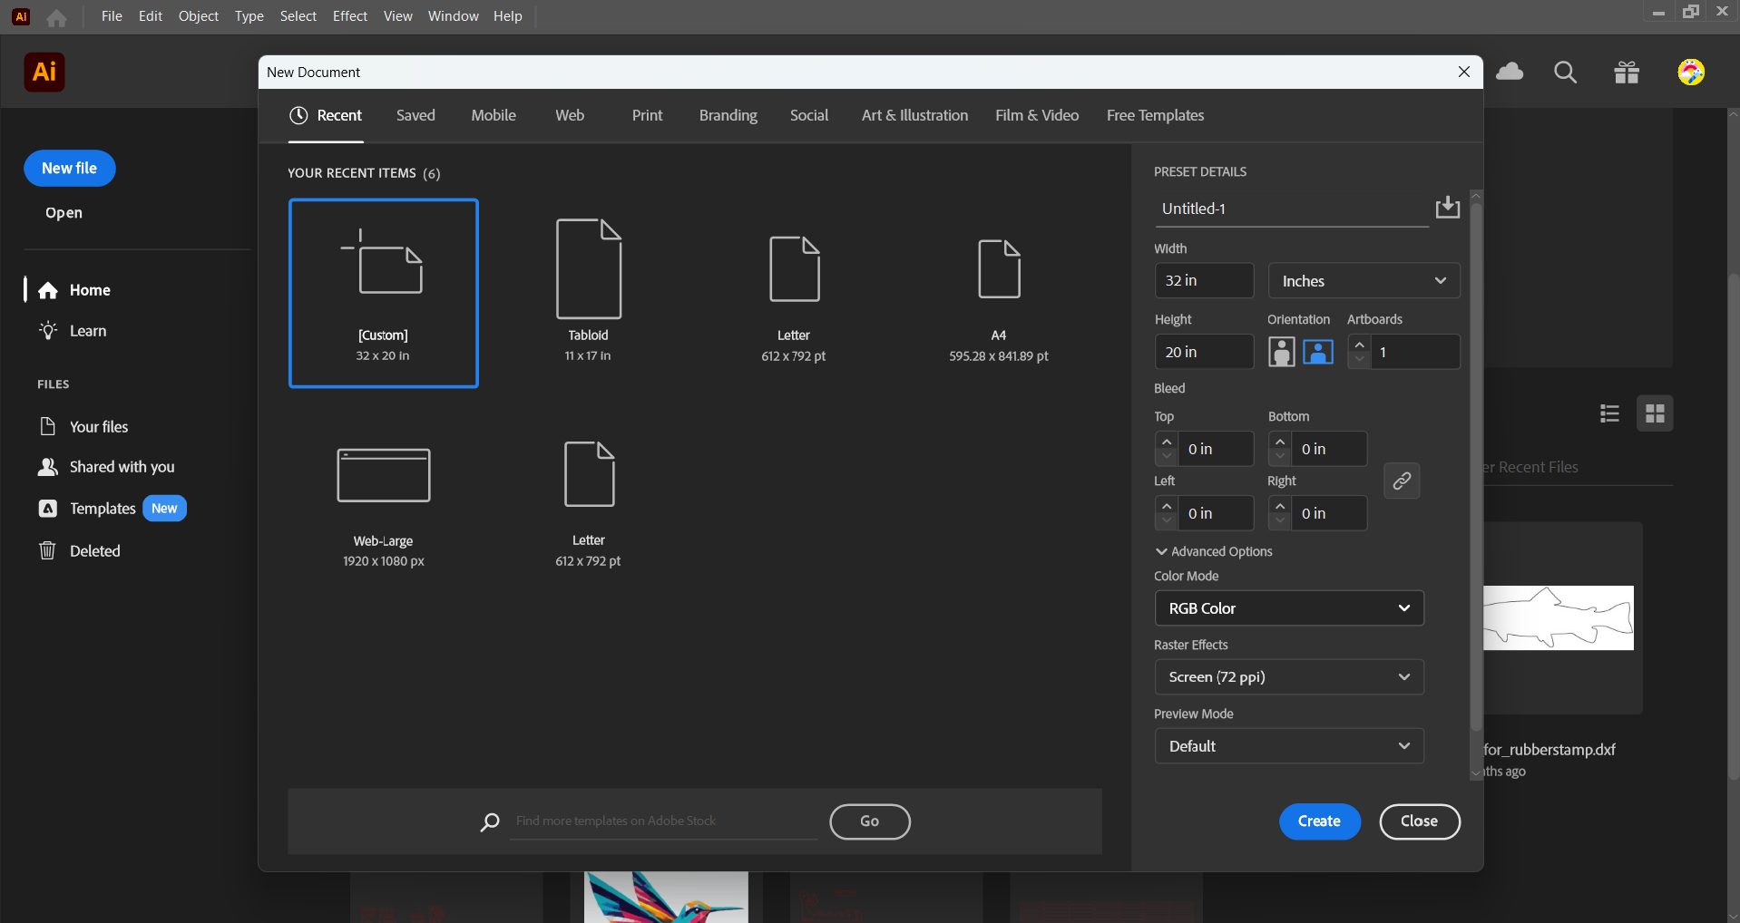Click the Create button

[1319, 821]
